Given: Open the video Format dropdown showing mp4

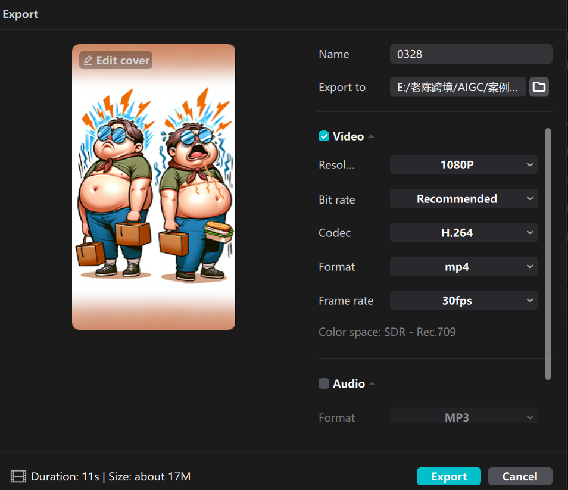Looking at the screenshot, I should pyautogui.click(x=464, y=267).
